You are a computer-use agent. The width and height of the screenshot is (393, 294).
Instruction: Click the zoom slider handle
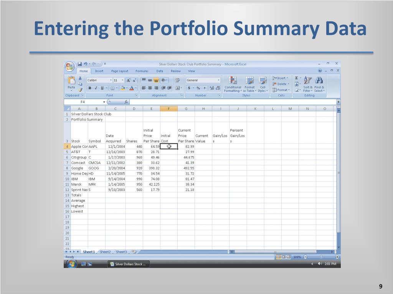pyautogui.click(x=321, y=257)
